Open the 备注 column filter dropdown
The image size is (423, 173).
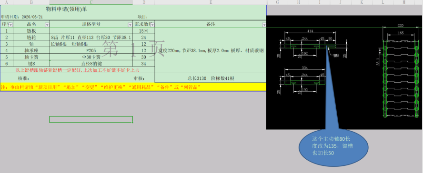[264, 25]
